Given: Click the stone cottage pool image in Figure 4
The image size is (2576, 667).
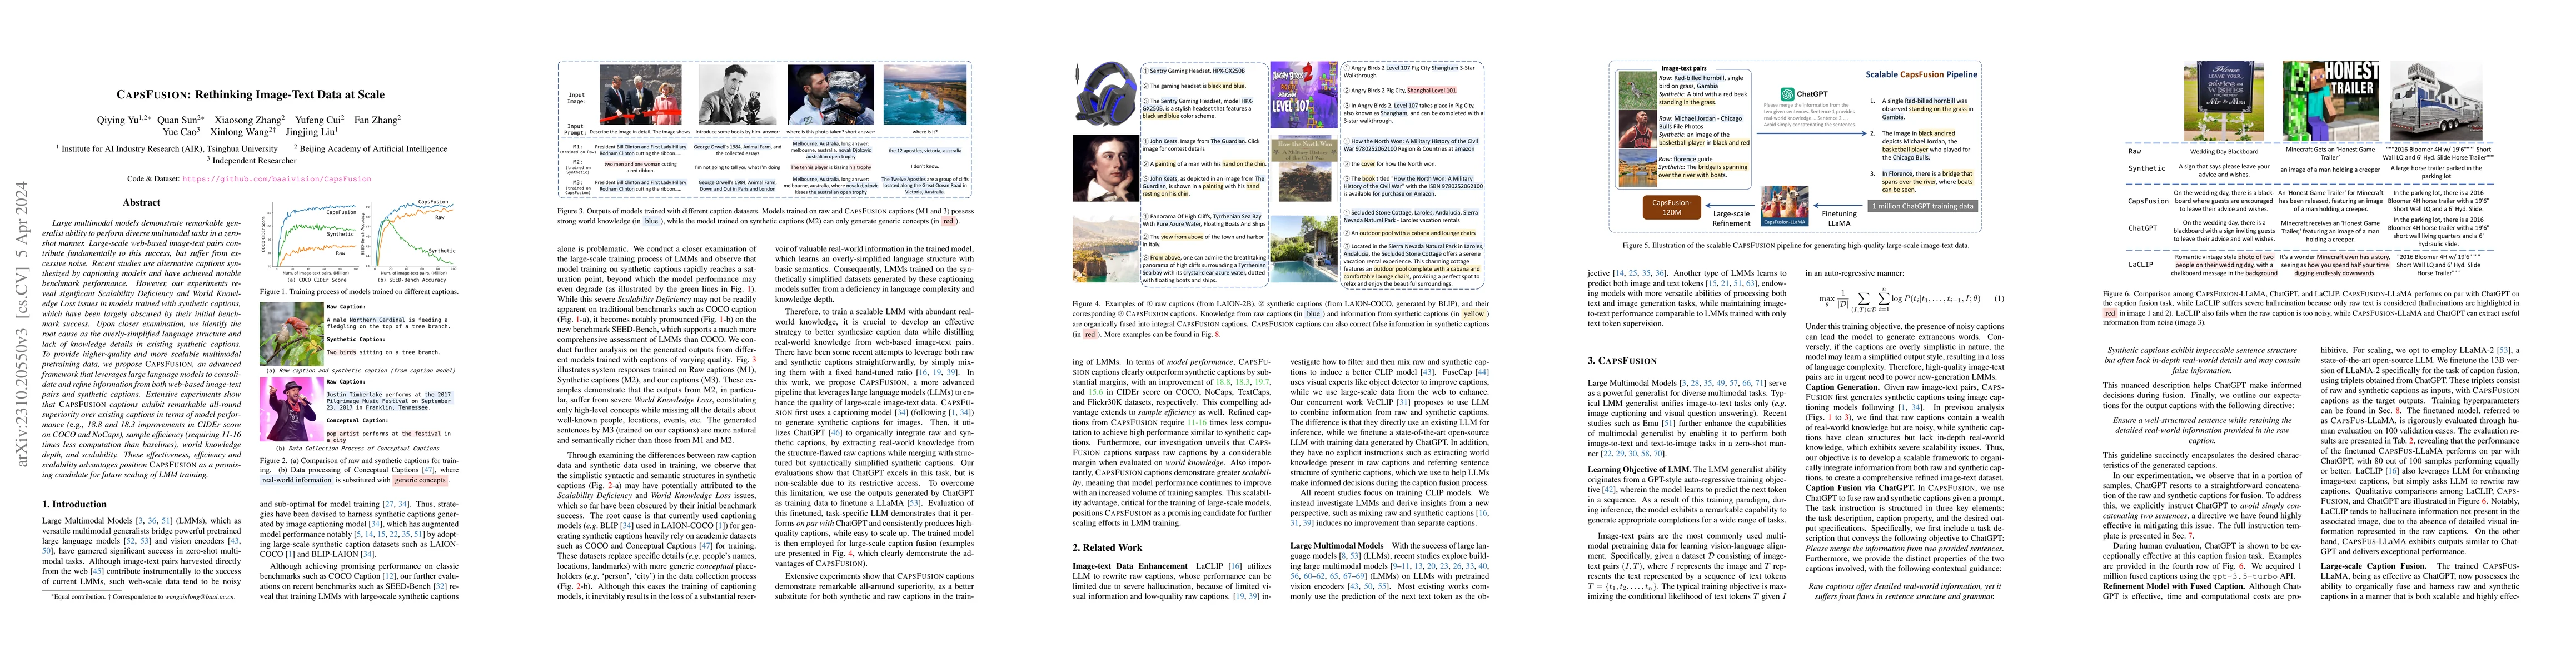Looking at the screenshot, I should [1303, 248].
